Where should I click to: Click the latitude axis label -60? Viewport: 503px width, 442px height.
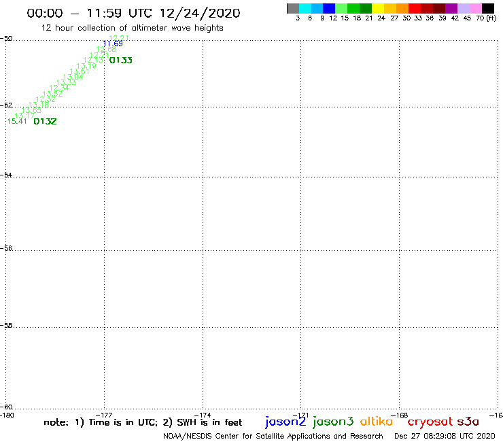tap(6, 407)
